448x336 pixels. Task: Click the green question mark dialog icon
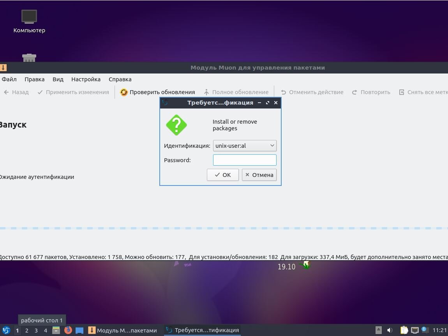[x=176, y=125]
